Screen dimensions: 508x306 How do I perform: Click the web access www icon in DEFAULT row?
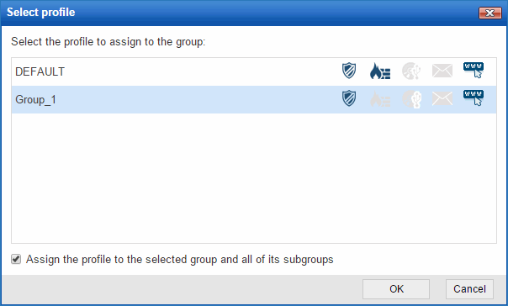tap(474, 71)
